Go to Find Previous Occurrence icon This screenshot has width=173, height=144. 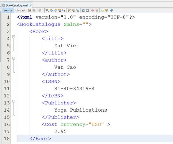[51, 10]
